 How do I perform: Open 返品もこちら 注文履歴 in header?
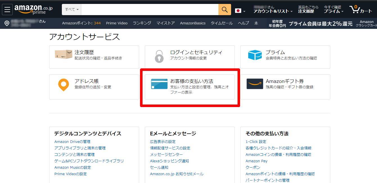308,10
